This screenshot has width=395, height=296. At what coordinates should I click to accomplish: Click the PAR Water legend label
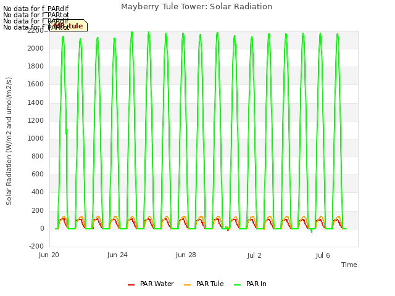pos(157,284)
